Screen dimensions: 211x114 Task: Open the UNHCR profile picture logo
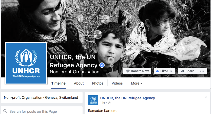[x=26, y=63]
